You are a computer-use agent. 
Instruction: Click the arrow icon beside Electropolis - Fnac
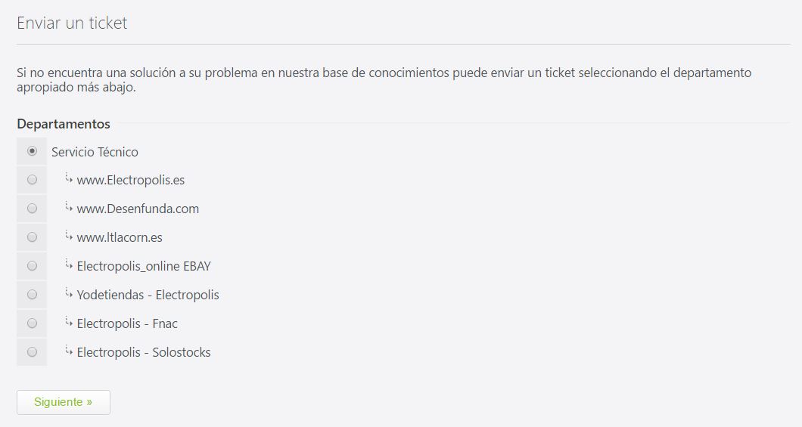69,323
